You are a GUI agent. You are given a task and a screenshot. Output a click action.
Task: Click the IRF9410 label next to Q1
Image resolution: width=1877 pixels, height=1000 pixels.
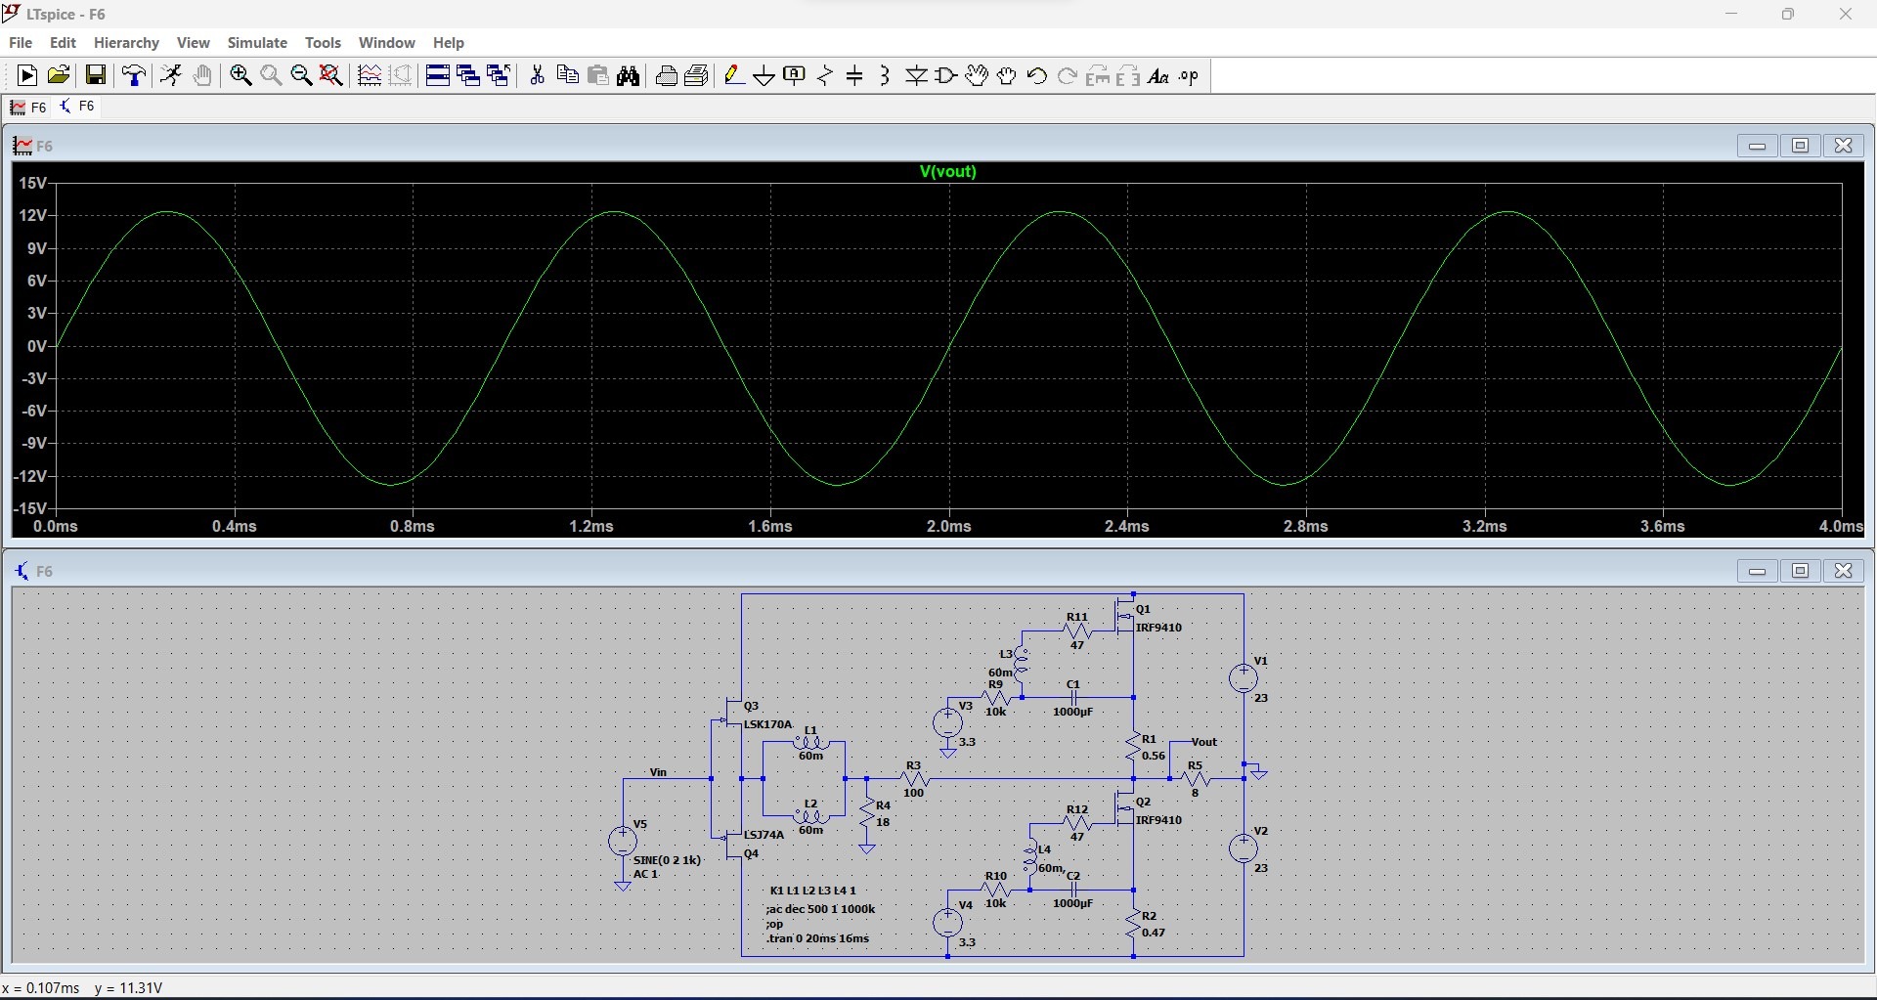[x=1158, y=629]
